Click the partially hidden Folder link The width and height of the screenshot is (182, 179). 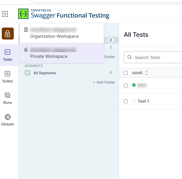(110, 57)
